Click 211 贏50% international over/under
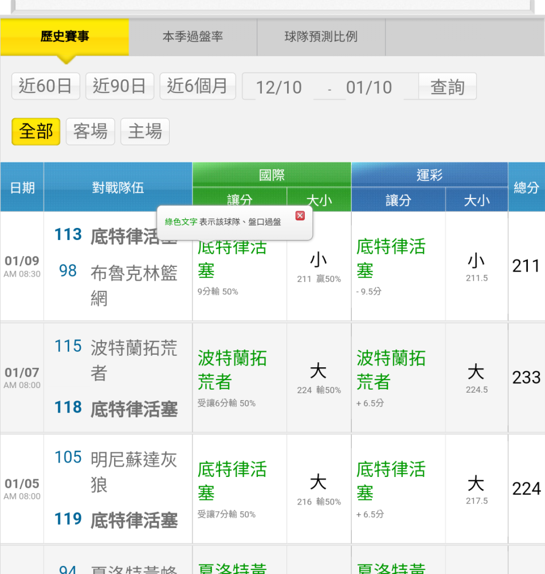545x574 pixels. click(x=319, y=279)
